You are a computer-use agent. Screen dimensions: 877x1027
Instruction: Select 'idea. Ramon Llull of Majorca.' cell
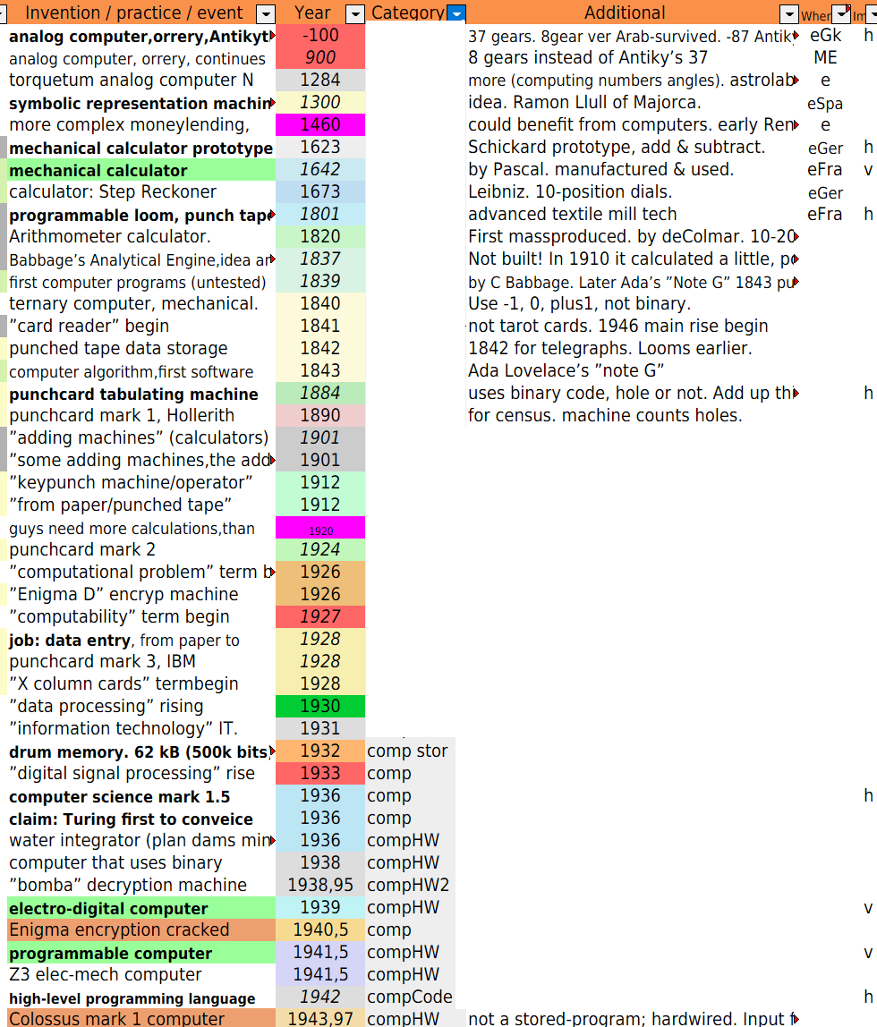[633, 102]
